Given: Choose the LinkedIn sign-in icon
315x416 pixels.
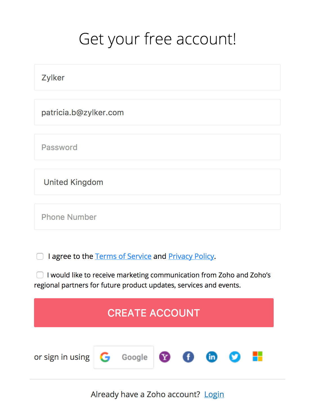Looking at the screenshot, I should pos(212,357).
